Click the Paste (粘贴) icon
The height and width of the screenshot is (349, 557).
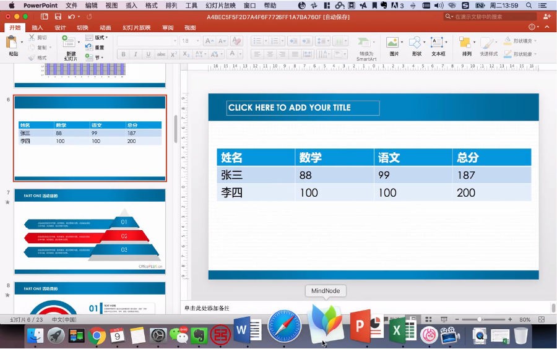point(12,43)
